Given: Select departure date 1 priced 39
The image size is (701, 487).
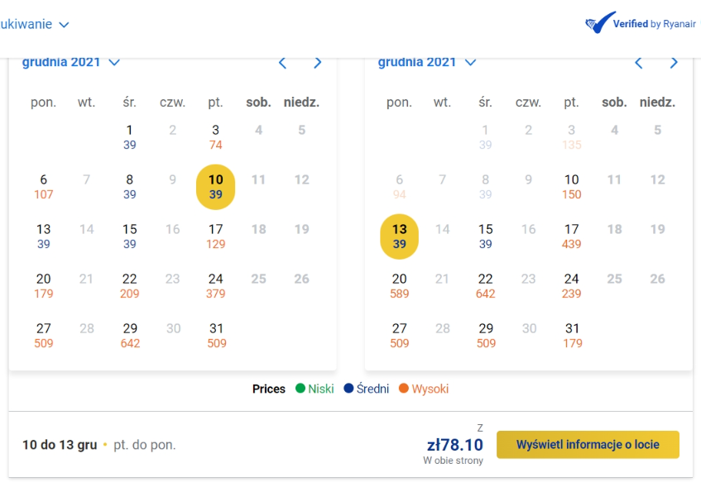Looking at the screenshot, I should click(x=130, y=137).
